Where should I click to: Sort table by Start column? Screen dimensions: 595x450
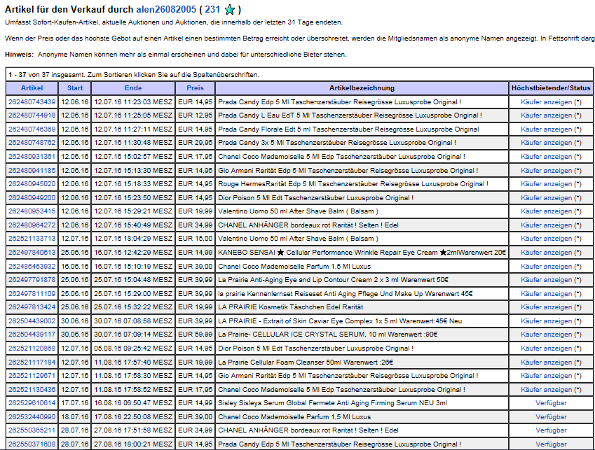[x=75, y=88]
